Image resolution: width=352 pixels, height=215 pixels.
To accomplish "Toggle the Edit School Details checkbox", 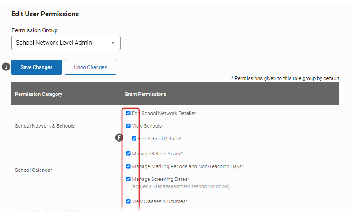I will 134,139.
